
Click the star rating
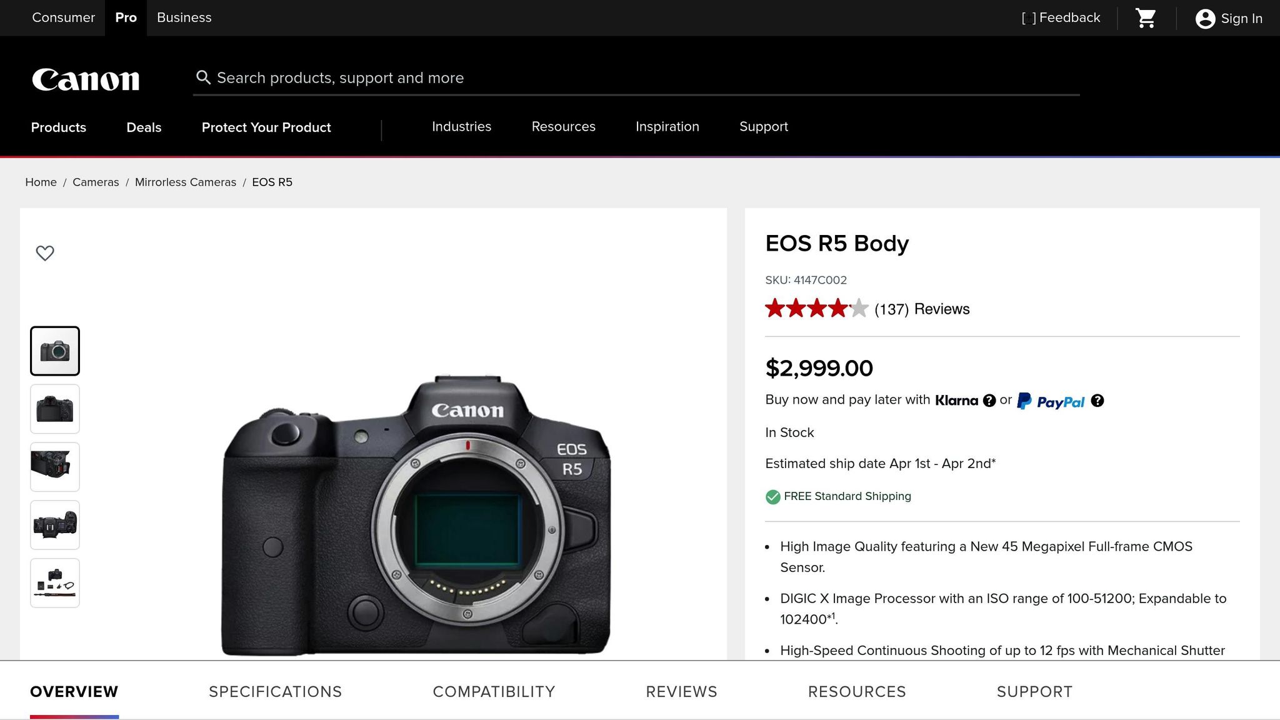click(816, 308)
